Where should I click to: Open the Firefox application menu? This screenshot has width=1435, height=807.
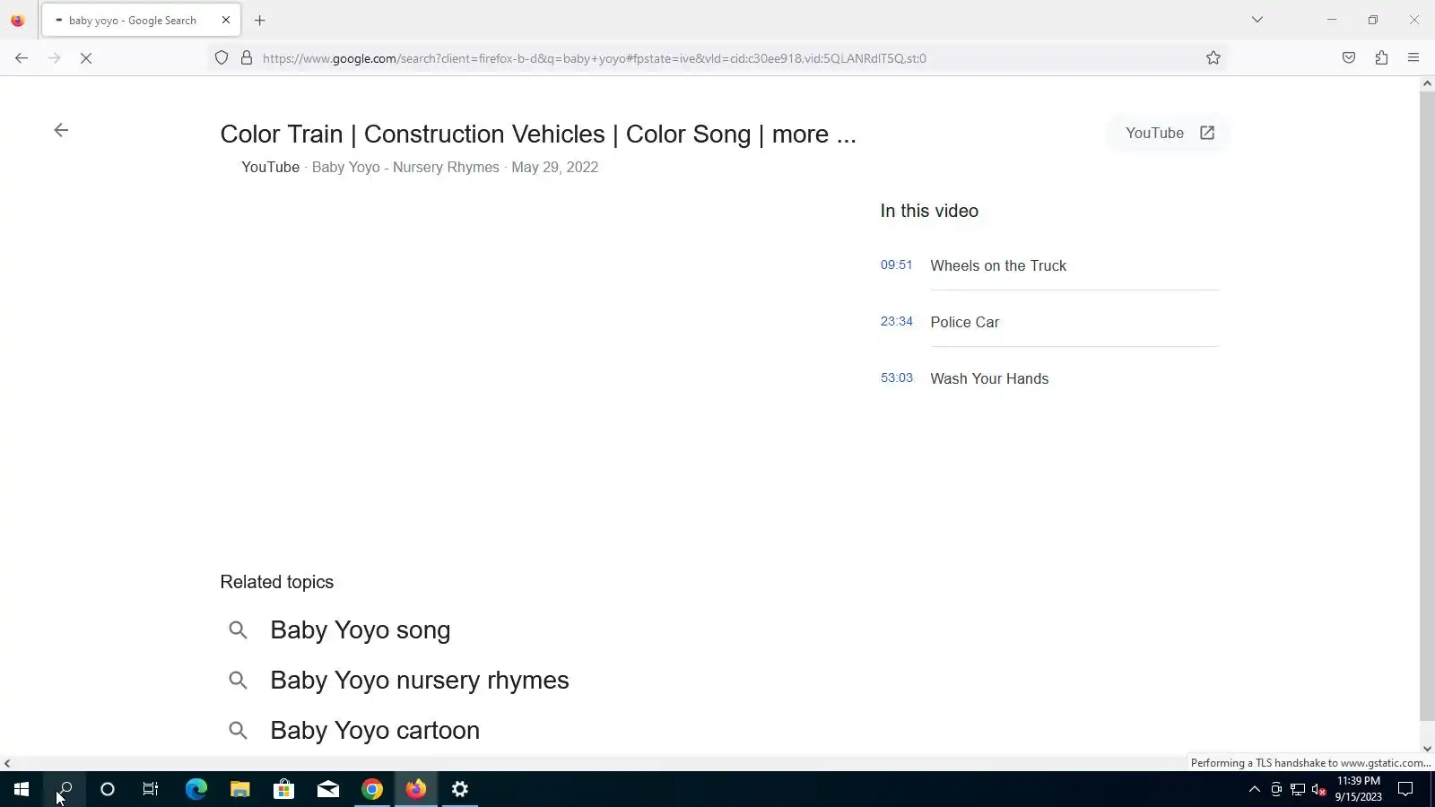[x=1413, y=58]
